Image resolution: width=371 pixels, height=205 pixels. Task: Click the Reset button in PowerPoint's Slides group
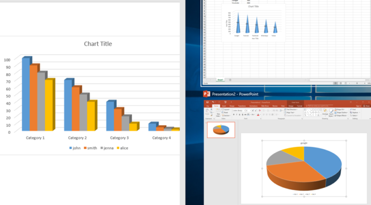coord(225,112)
